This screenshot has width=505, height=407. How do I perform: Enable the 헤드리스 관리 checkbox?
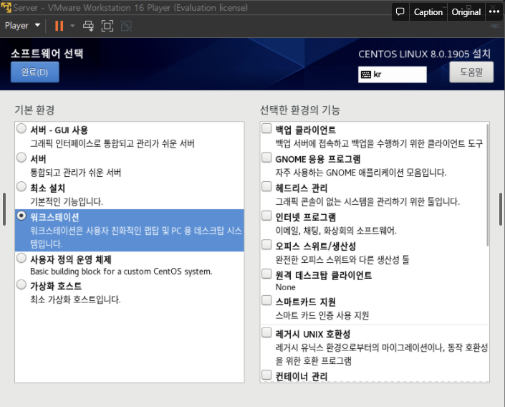[266, 186]
